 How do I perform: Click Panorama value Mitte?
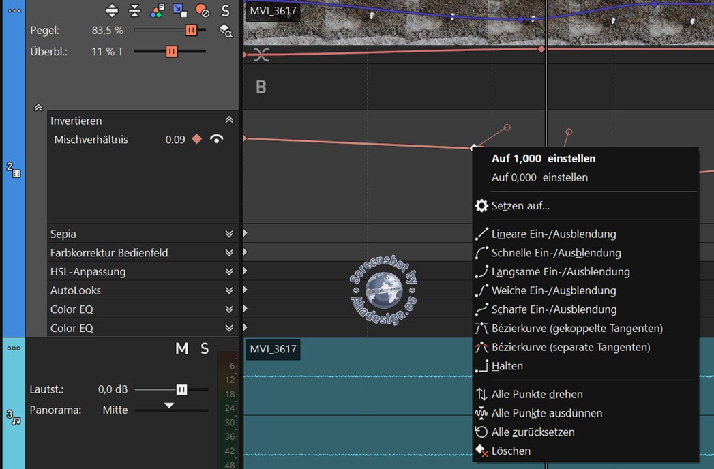pyautogui.click(x=115, y=410)
